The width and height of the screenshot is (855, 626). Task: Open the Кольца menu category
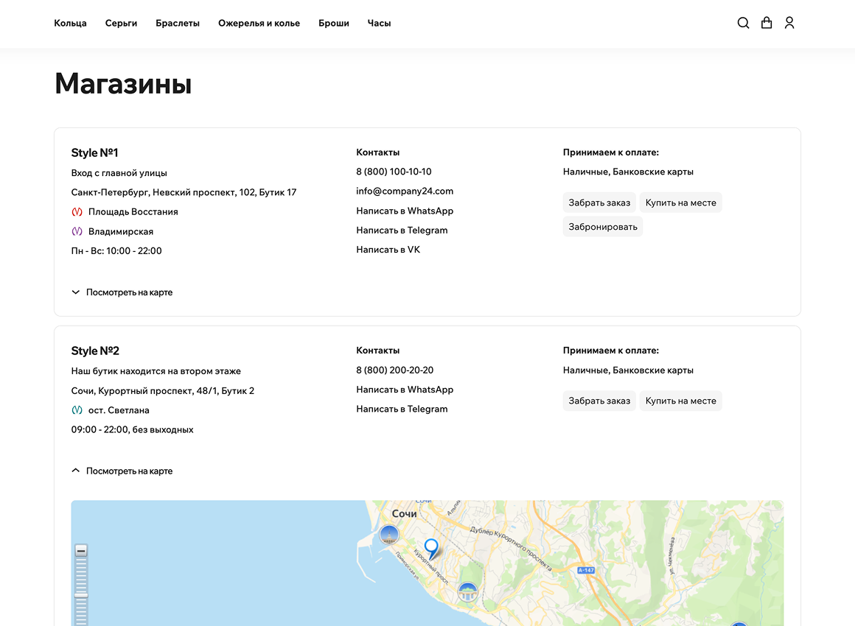pyautogui.click(x=70, y=24)
